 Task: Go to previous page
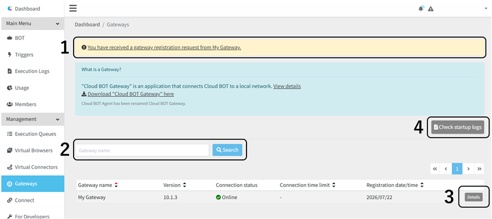(446, 169)
